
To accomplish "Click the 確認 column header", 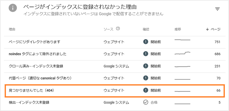I will (146, 29).
